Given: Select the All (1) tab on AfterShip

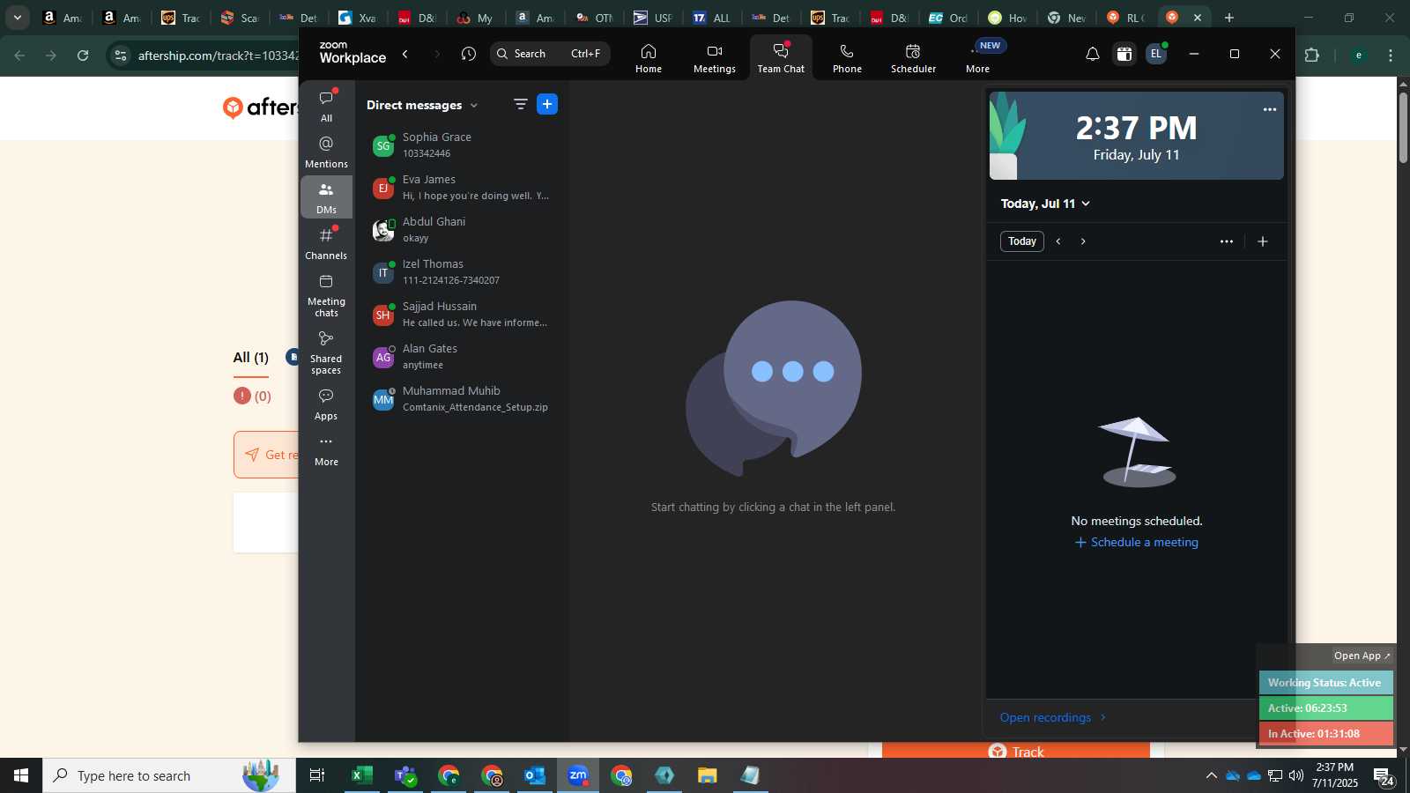Looking at the screenshot, I should 251,358.
